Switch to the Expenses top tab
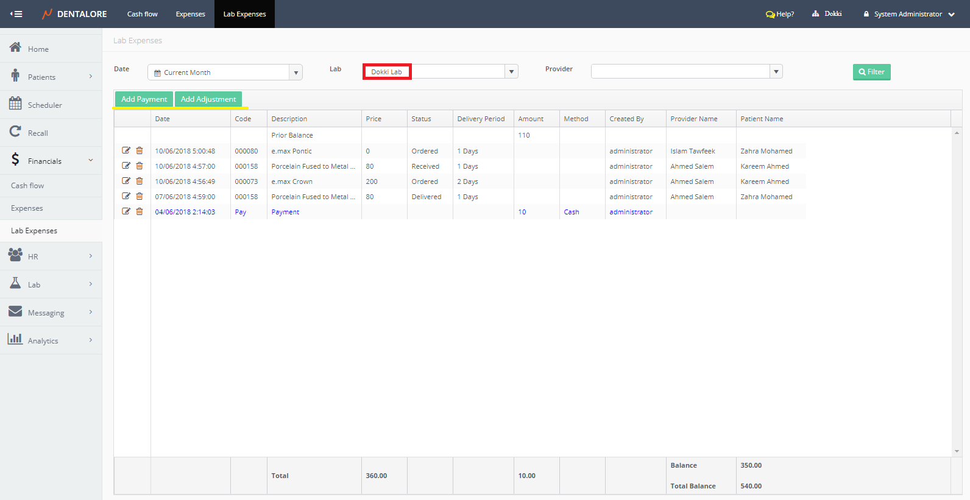Image resolution: width=970 pixels, height=500 pixels. pyautogui.click(x=190, y=14)
